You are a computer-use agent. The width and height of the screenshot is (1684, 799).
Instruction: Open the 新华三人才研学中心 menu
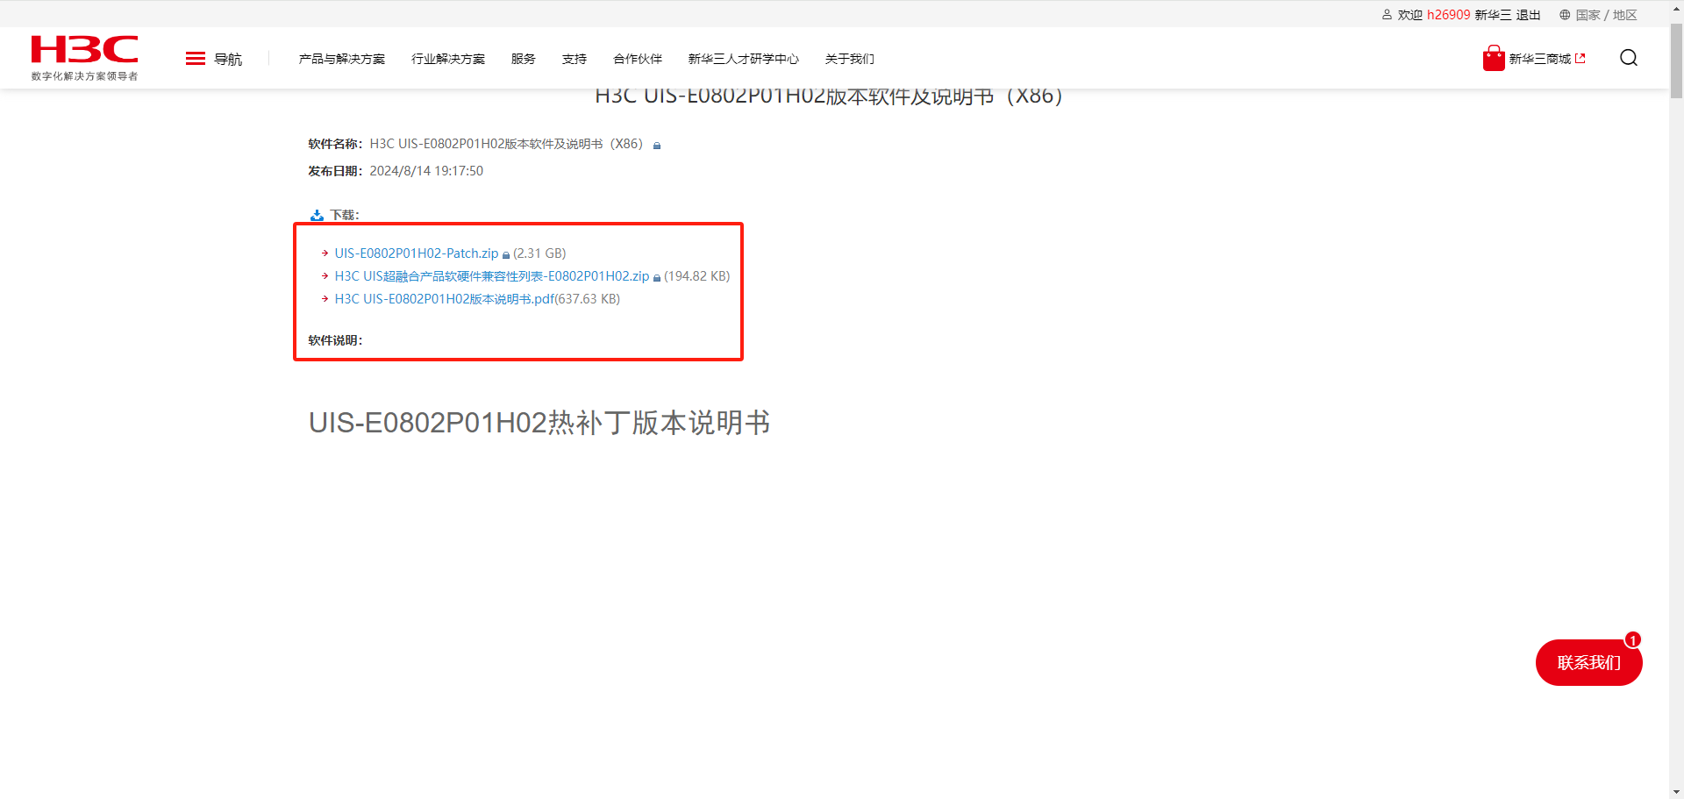point(744,59)
